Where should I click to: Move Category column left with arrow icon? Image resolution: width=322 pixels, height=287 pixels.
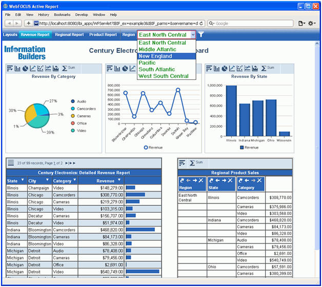247,180
